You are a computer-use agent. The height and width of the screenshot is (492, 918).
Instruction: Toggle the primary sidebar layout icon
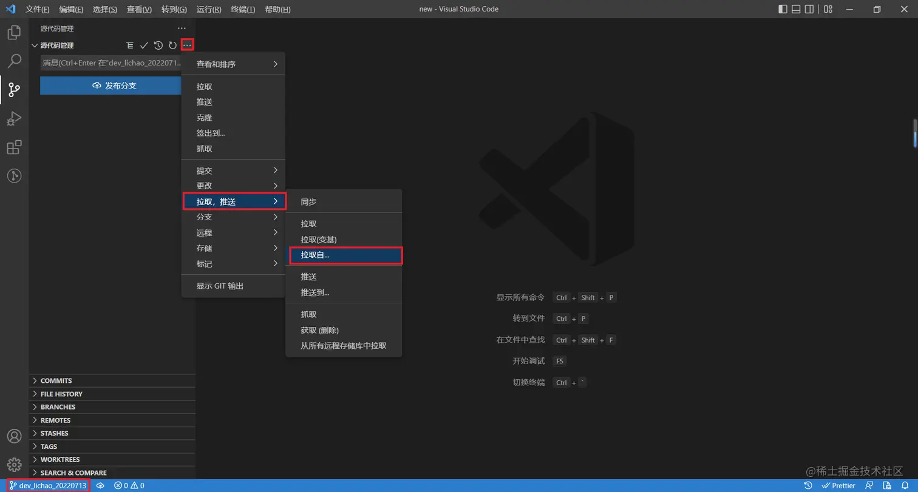[x=783, y=9]
